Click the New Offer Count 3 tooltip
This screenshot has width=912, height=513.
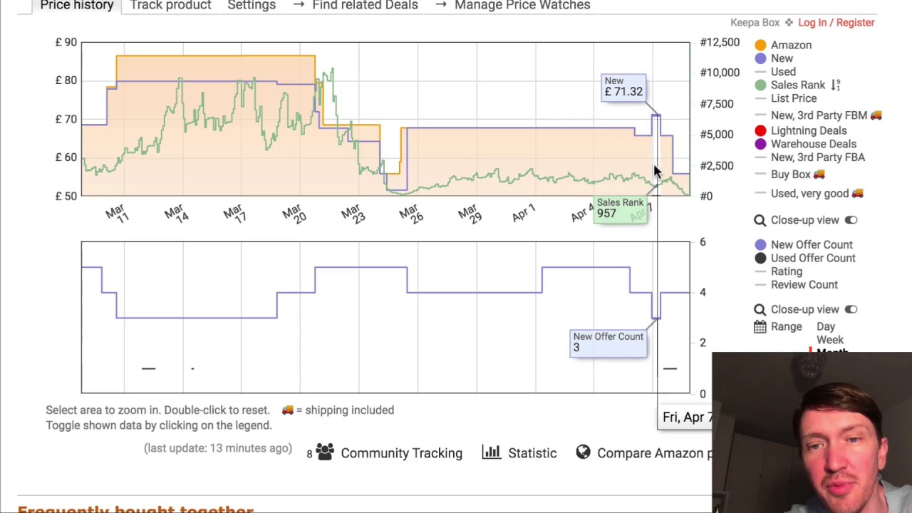[608, 343]
